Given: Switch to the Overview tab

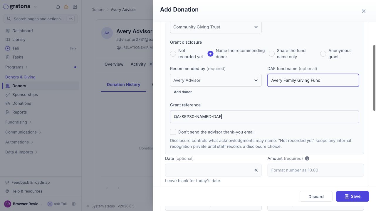Looking at the screenshot, I should (114, 64).
